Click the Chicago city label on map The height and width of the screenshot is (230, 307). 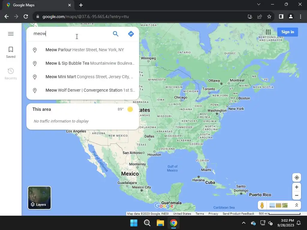180,97
